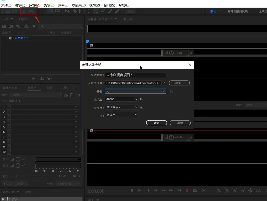The height and width of the screenshot is (201, 267).
Task: Select the Razor tool in the toolbar
Action: pyautogui.click(x=75, y=11)
